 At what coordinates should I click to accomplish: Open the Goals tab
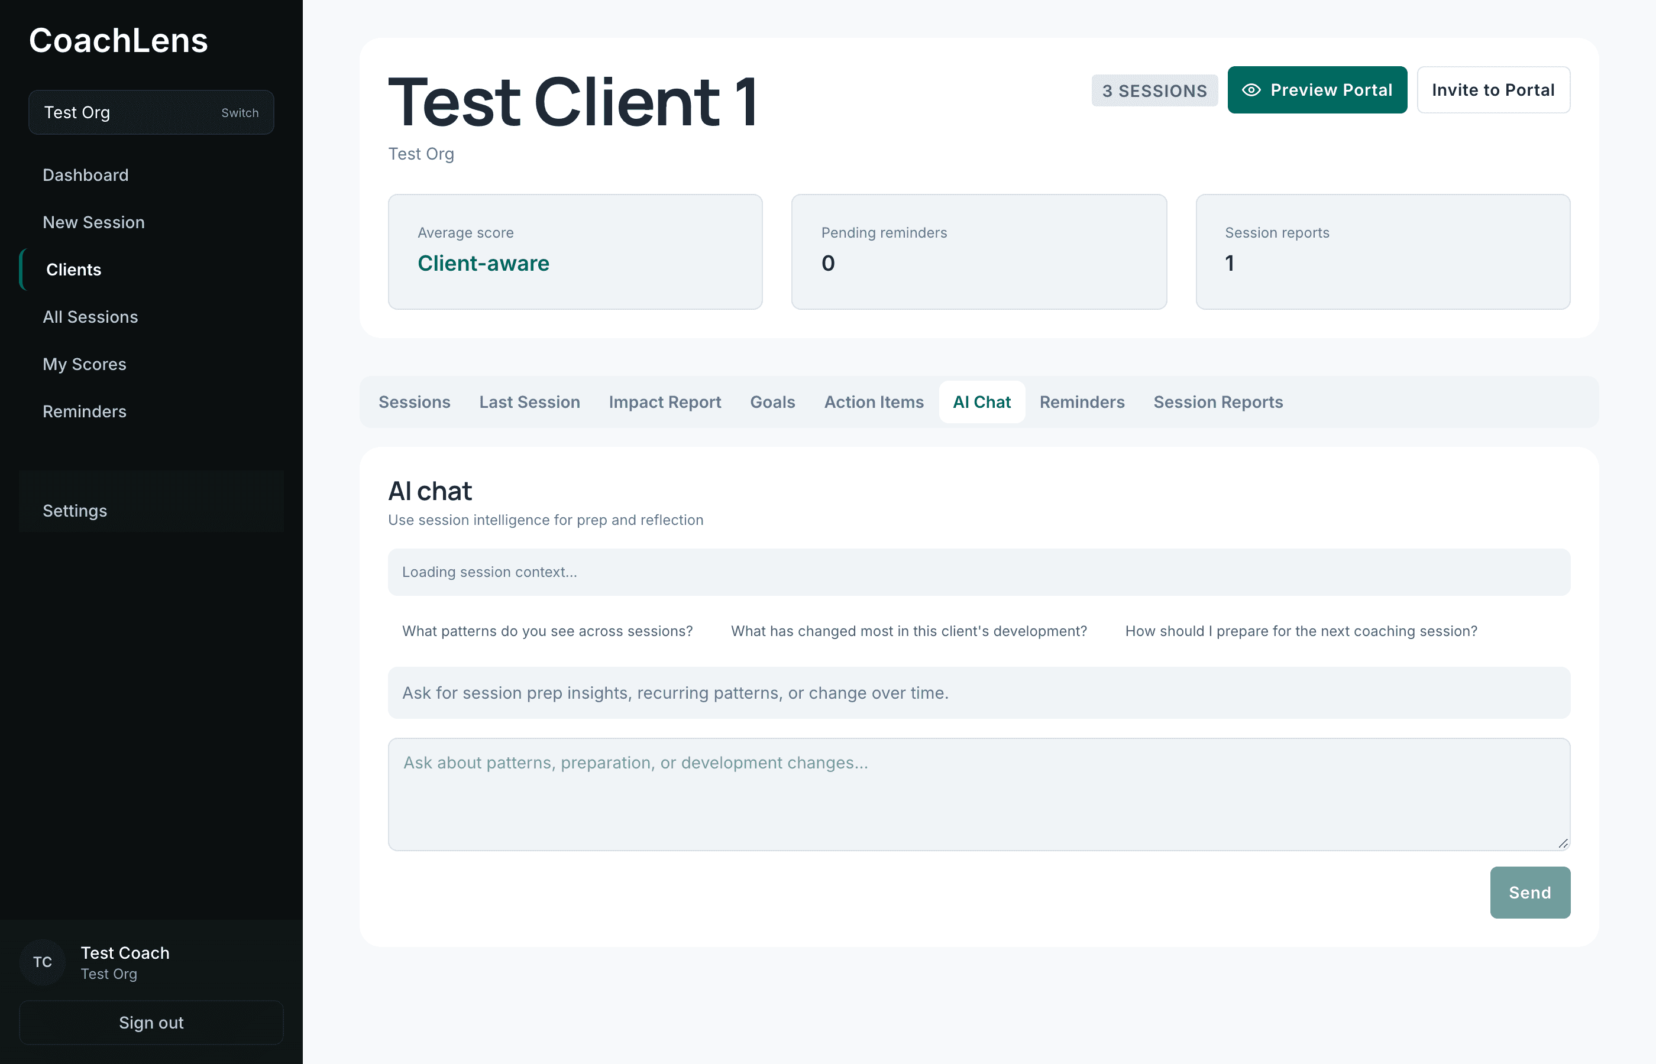(773, 402)
